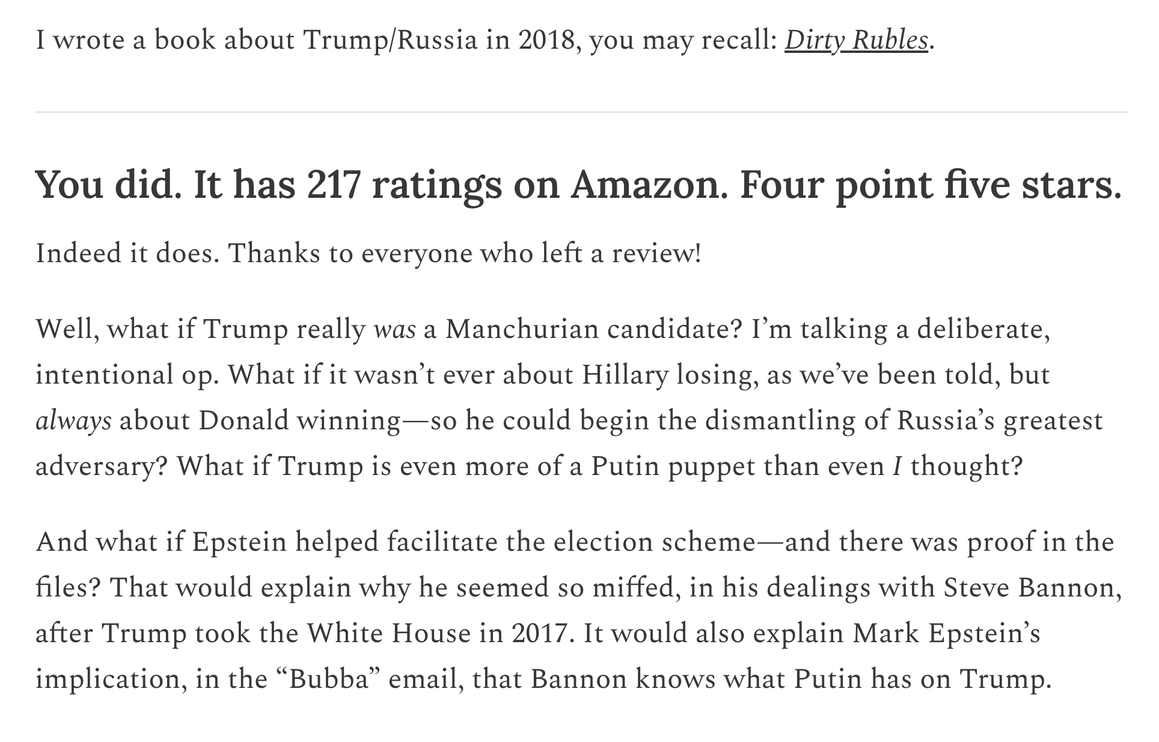The height and width of the screenshot is (742, 1159).
Task: Click the words "greatest adversary" phrase start "greatest"
Action: 1053,420
